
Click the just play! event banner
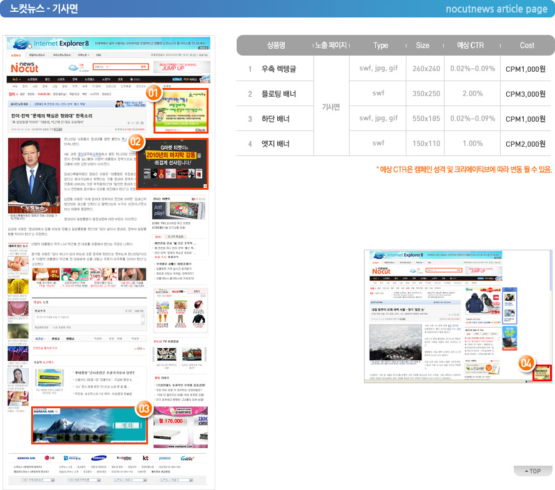click(x=179, y=211)
